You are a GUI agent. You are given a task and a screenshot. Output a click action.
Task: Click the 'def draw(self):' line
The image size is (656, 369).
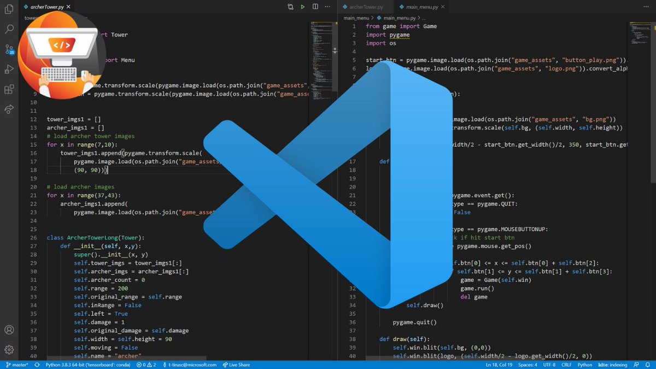pos(405,339)
